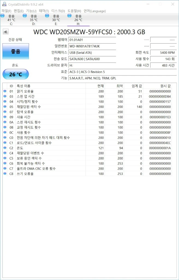This screenshot has height=280, width=179.
Task: Click the drive letter field H:
Action: 92,66
